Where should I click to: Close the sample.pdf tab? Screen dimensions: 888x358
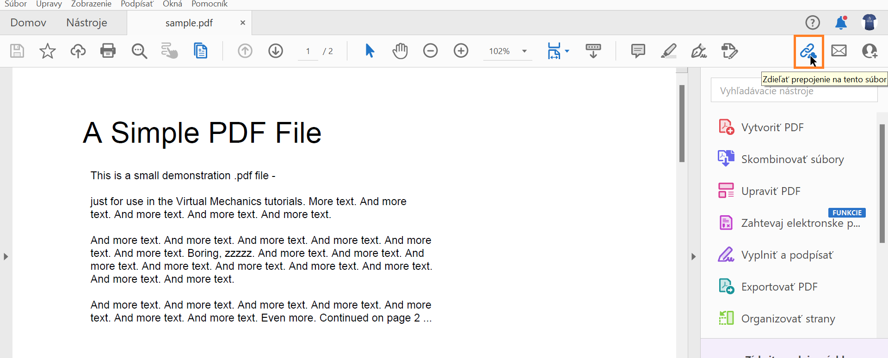pos(243,23)
